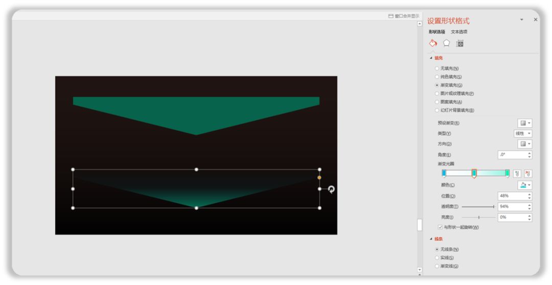Click the top-left resize handle of selected shape
The width and height of the screenshot is (552, 285).
73,170
